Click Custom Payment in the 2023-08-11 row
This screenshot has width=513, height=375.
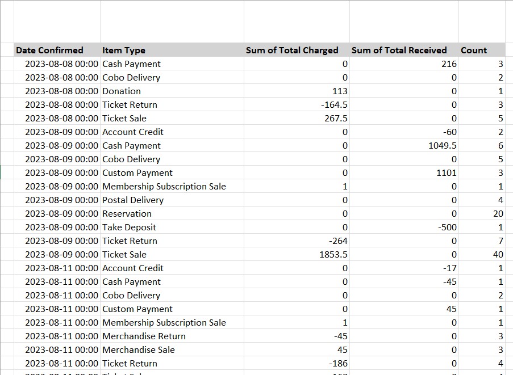(172, 309)
